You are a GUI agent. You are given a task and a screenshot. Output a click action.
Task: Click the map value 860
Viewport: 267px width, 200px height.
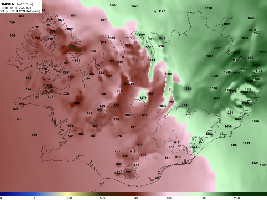pyautogui.click(x=104, y=20)
